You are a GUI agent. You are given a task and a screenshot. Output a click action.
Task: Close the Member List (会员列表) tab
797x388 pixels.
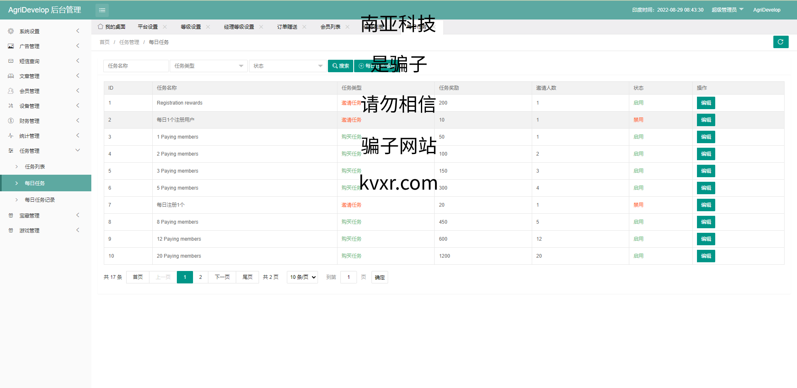(x=347, y=27)
